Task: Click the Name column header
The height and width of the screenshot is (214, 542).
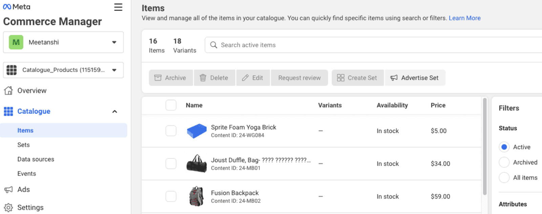Action: [x=194, y=105]
